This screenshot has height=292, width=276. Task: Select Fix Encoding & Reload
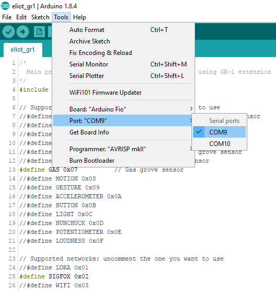pyautogui.click(x=124, y=53)
